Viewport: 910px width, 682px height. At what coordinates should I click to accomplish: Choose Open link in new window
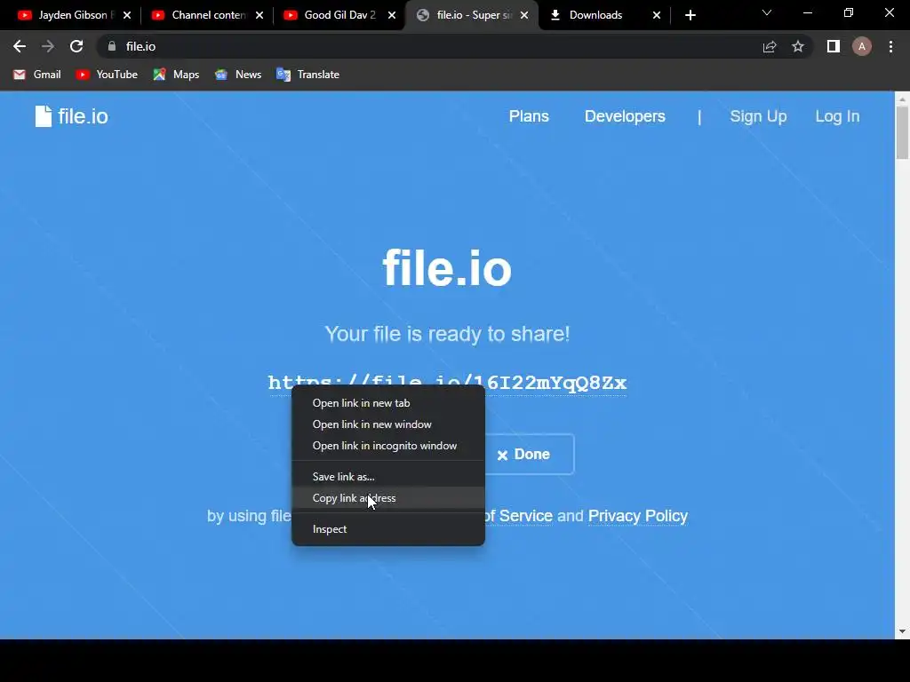[388, 424]
